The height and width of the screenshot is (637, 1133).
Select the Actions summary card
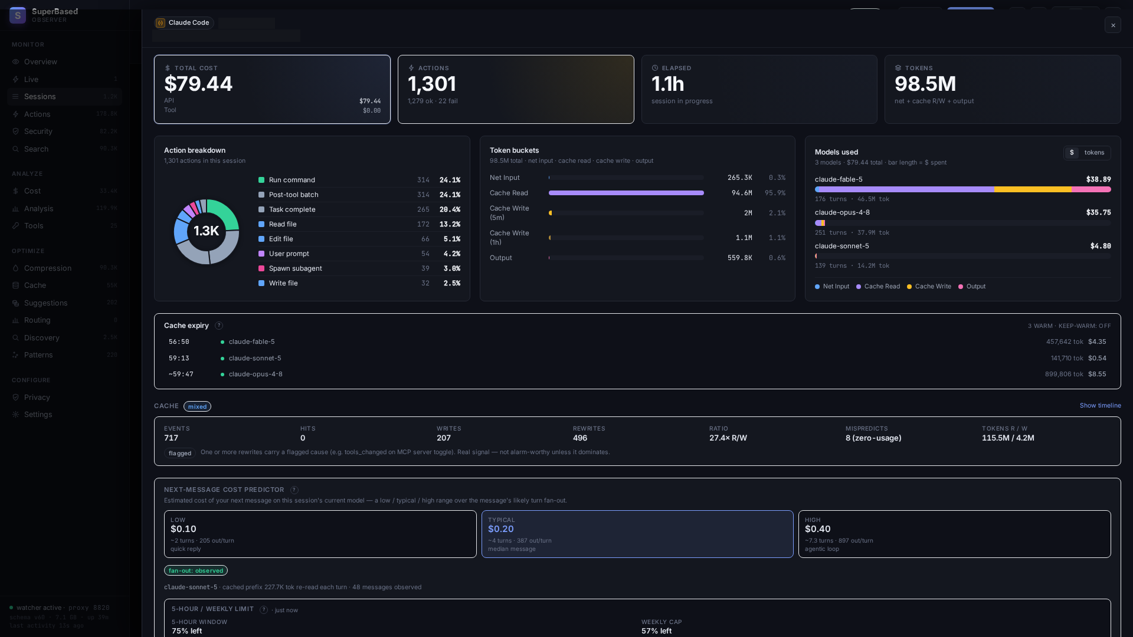(x=516, y=90)
